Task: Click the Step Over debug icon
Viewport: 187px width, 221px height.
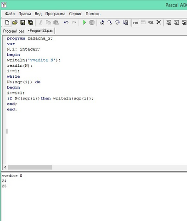Action: pyautogui.click(x=118, y=23)
